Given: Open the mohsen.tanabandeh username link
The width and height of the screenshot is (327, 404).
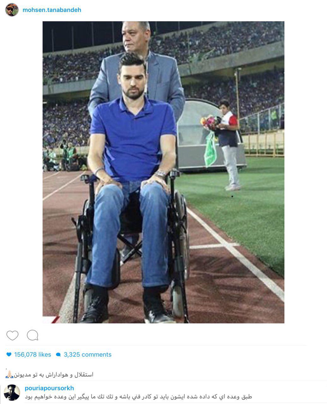Looking at the screenshot, I should (x=52, y=10).
